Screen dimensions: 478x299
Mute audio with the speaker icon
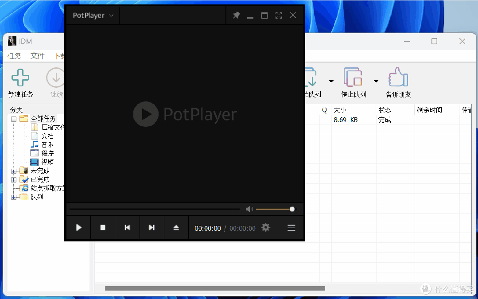(249, 209)
